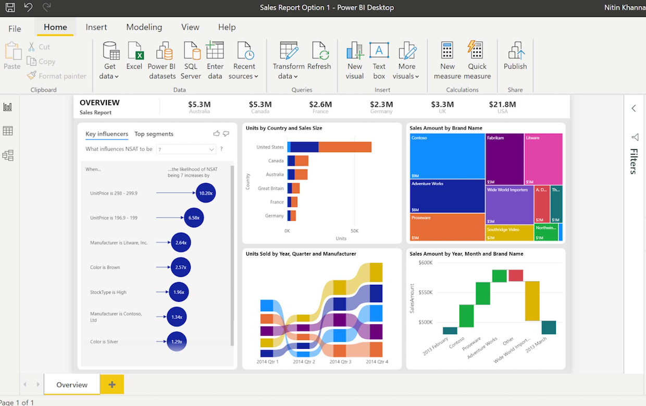
Task: Click the $2.6M France card
Action: [x=320, y=107]
